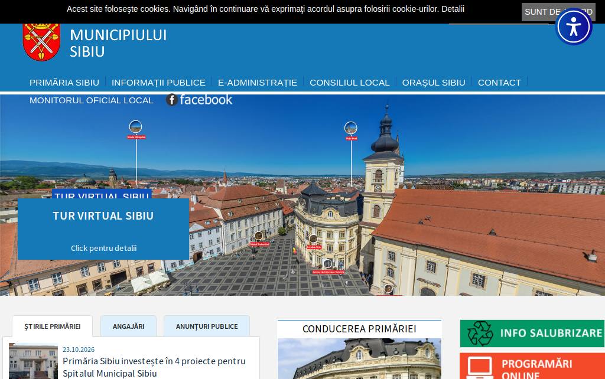
Task: Click the Piața Huet panorama hotspot
Action: [x=351, y=128]
